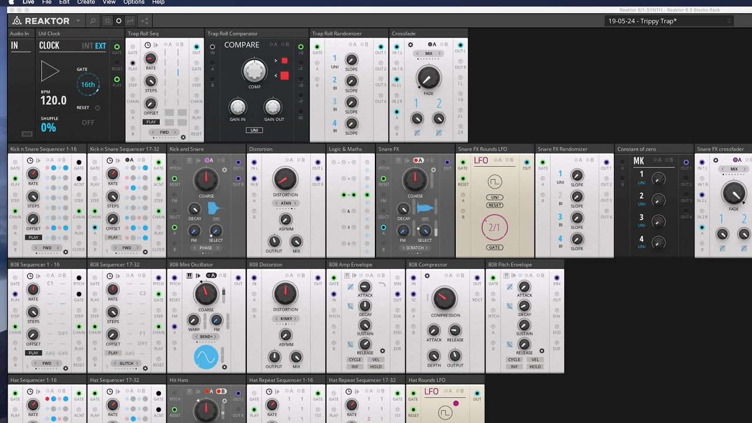Toggle PLAY button in Trap Roll Seq

[x=151, y=122]
